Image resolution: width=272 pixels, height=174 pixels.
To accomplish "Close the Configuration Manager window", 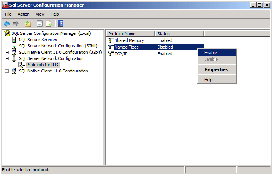I will click(267, 5).
